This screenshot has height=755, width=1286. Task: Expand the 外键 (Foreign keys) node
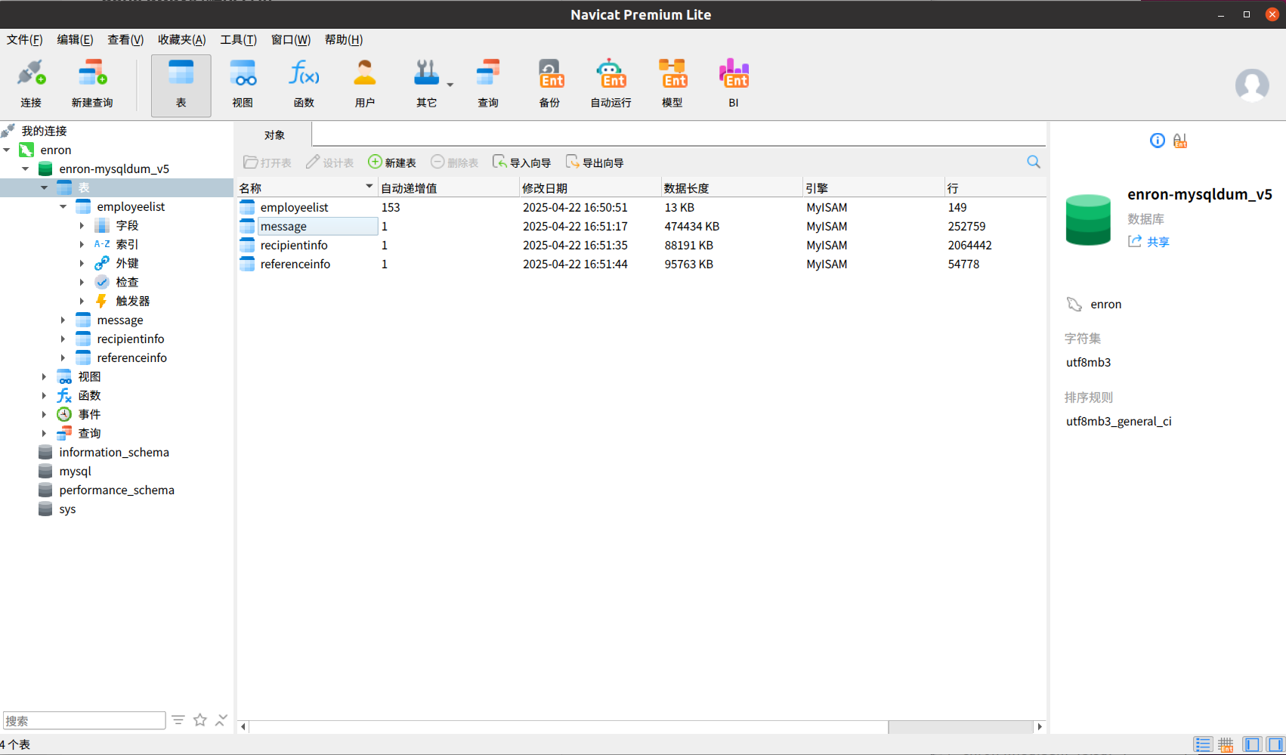(82, 263)
